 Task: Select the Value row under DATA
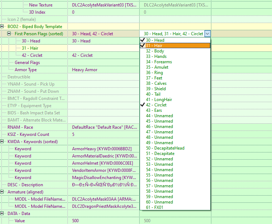20,220
